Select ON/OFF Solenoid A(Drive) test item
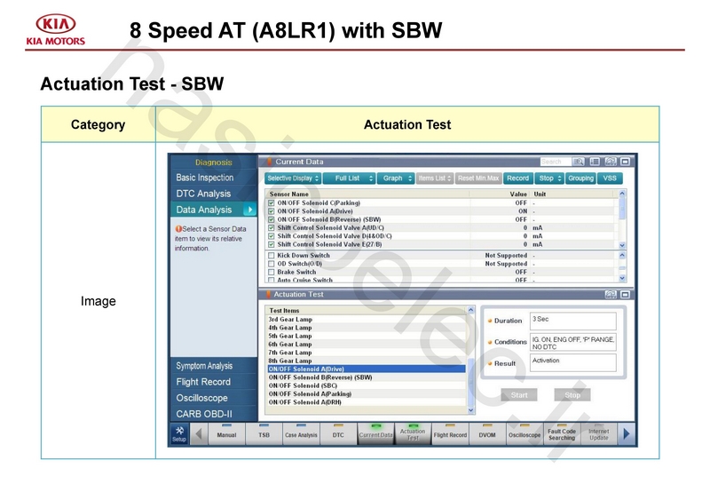The height and width of the screenshot is (492, 710). [x=367, y=369]
